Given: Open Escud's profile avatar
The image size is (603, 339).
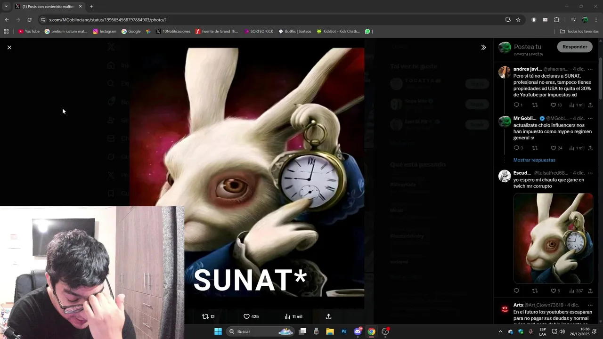Looking at the screenshot, I should [505, 176].
